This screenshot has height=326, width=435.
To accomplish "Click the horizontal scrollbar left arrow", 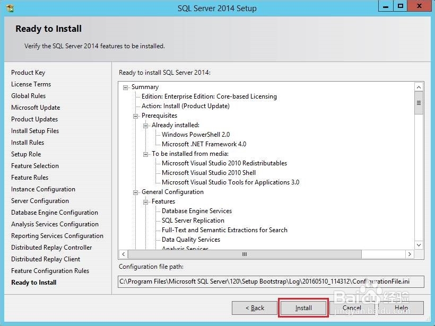I will pyautogui.click(x=124, y=254).
